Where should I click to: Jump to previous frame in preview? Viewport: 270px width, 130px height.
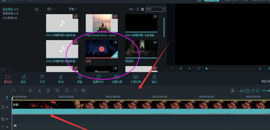[171, 69]
